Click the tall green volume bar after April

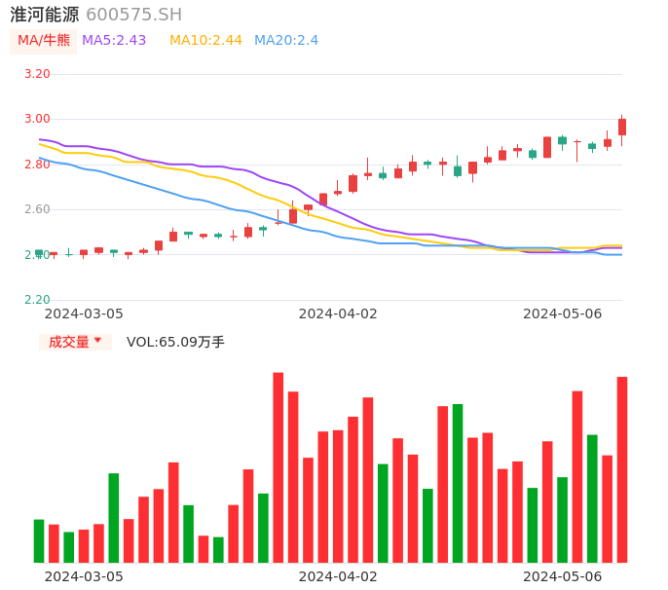(458, 483)
